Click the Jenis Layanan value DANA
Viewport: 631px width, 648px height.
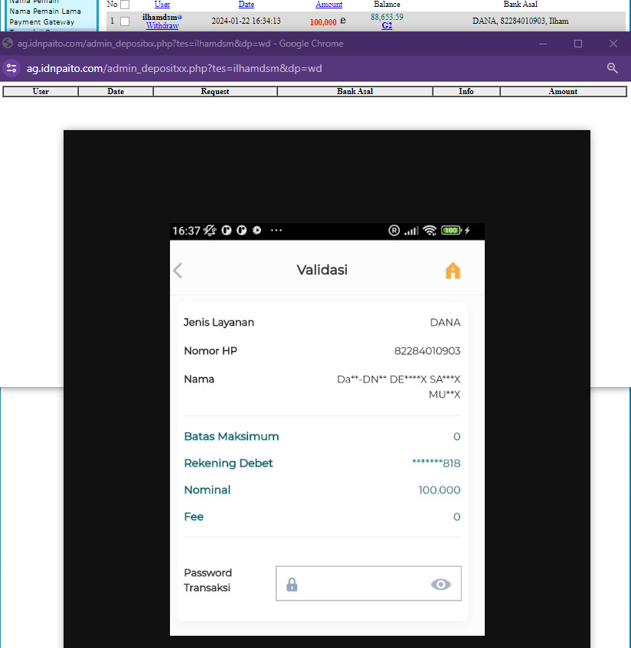tap(445, 322)
